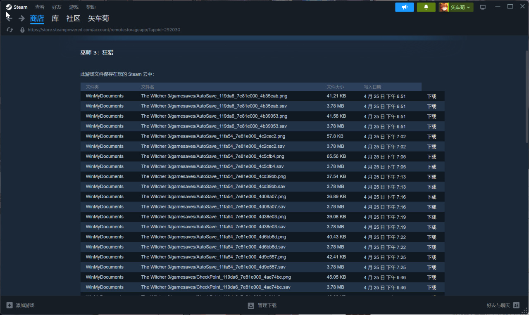This screenshot has width=529, height=315.
Task: Download AutoSave_11fa54_7e81e000_4c5cfb4.sav
Action: coord(431,167)
